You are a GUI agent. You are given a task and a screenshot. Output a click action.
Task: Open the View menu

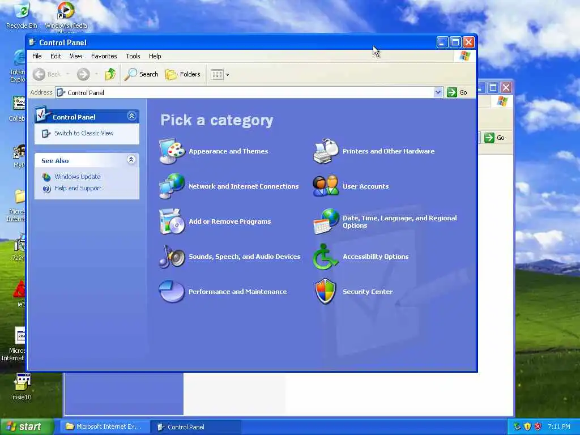click(76, 56)
